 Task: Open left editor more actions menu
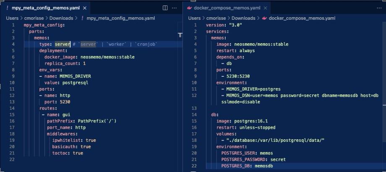174,8
